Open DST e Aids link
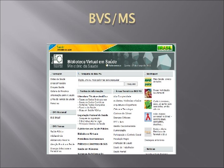This screenshot has width=224, height=168. coord(119,122)
